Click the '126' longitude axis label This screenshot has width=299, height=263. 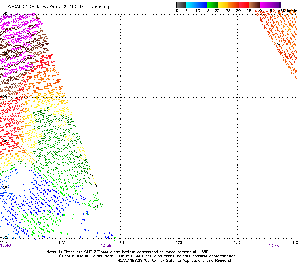pos(120,242)
